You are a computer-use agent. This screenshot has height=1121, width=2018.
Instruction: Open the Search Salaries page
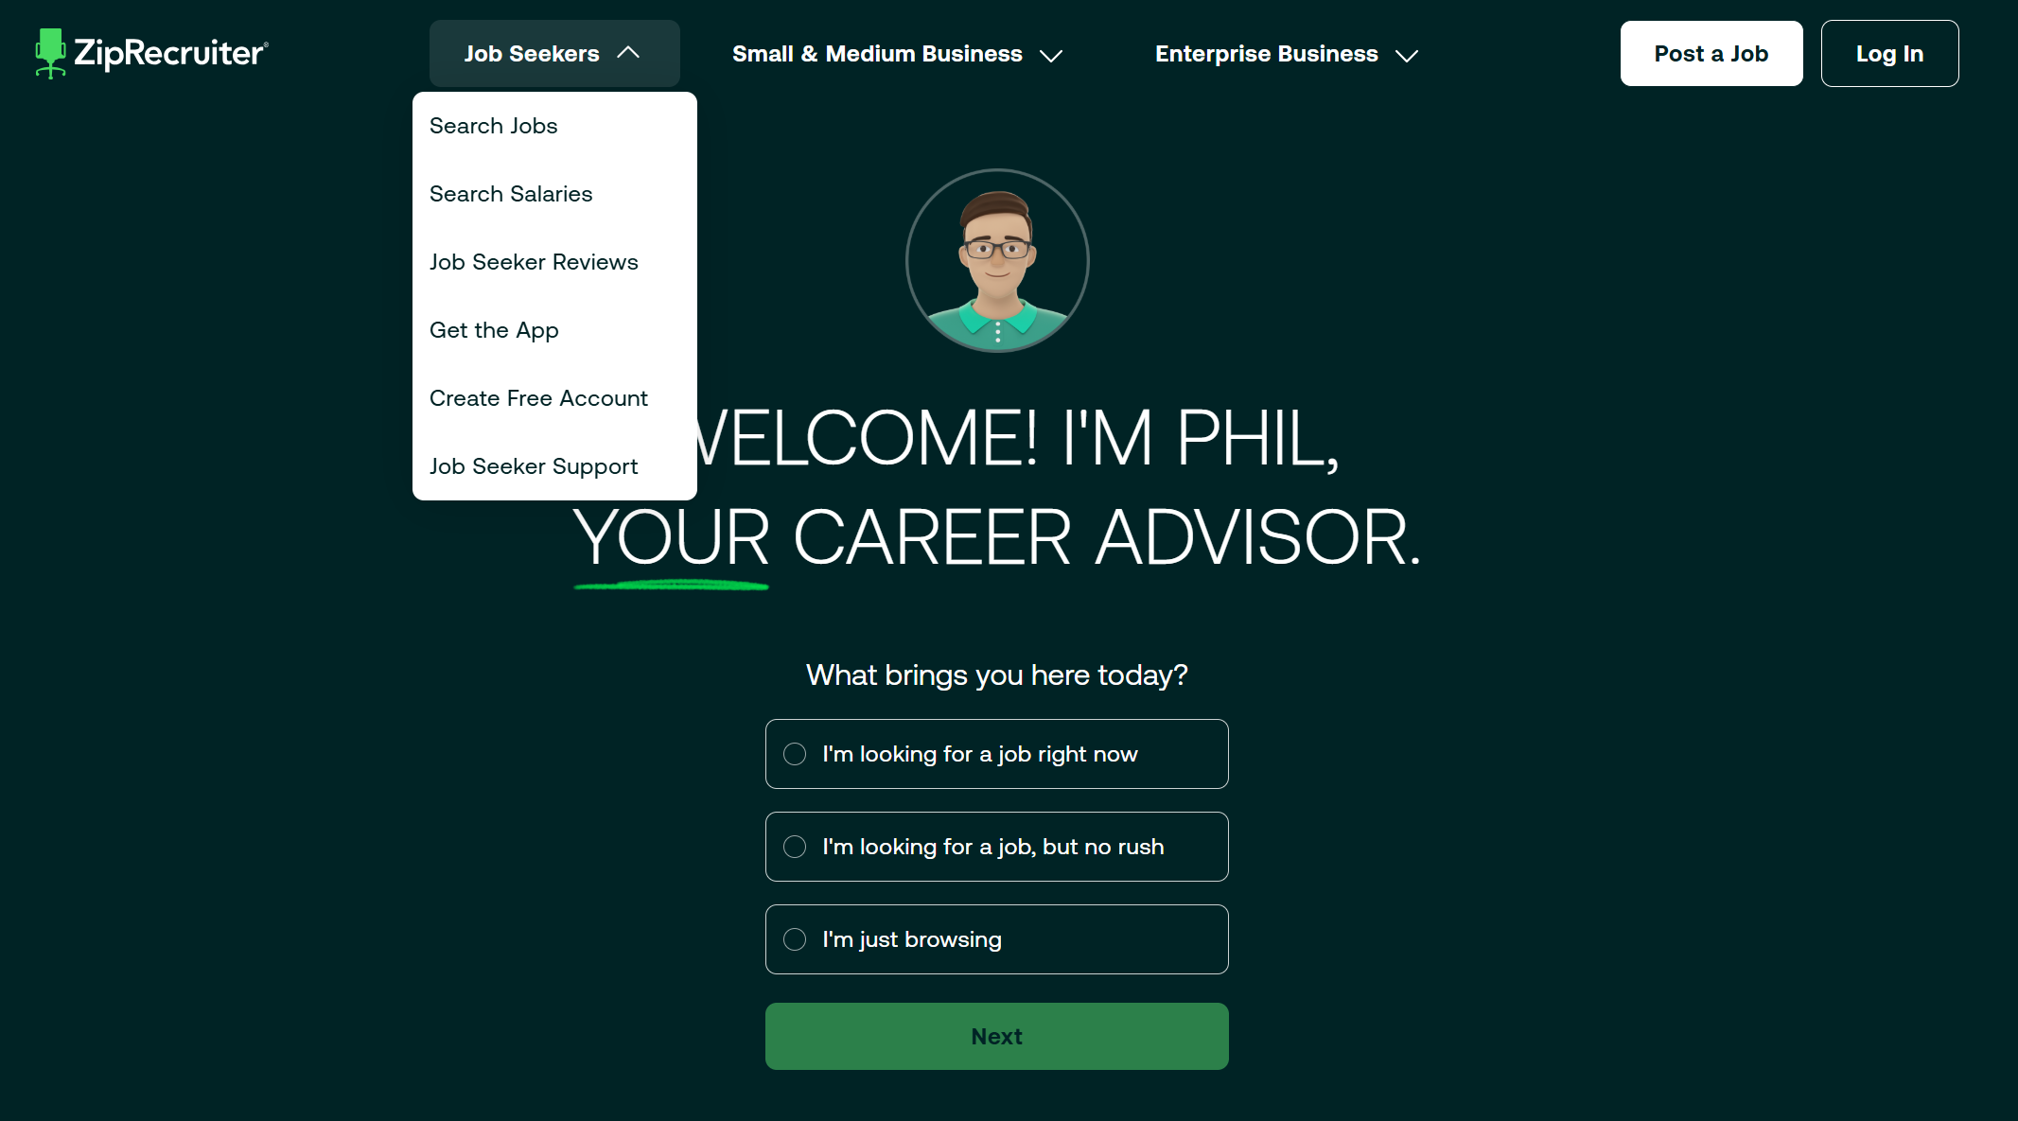tap(512, 193)
